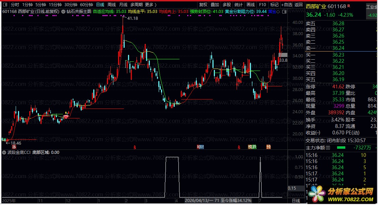The height and width of the screenshot is (205, 379).
Task: Click the red R margin icon beside 601168
Action: (x=349, y=6)
